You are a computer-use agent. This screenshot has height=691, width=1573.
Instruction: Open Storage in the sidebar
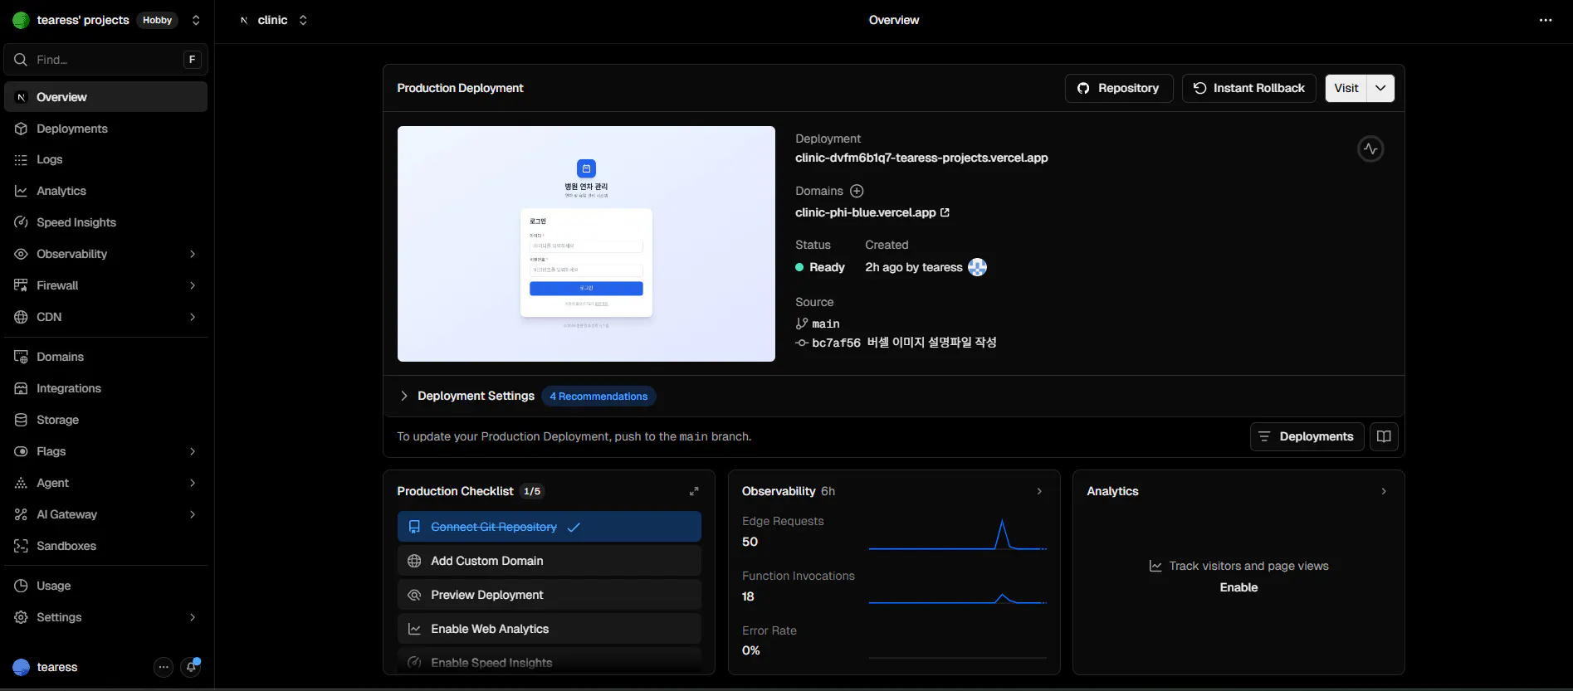(x=105, y=420)
